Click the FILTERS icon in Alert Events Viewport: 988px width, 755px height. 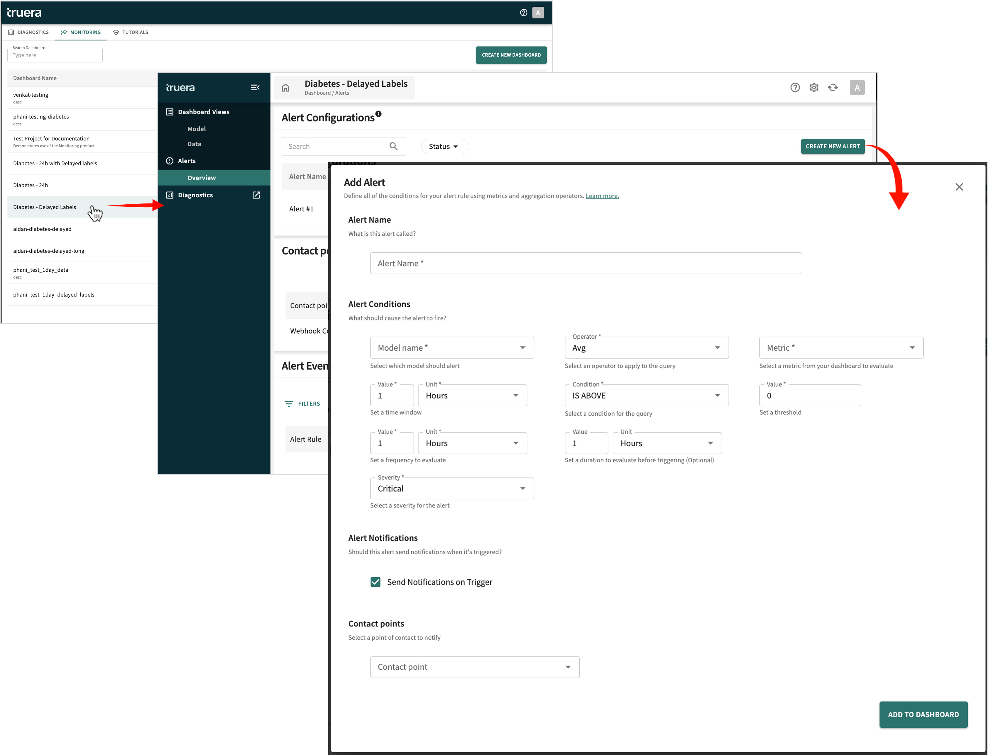coord(289,403)
